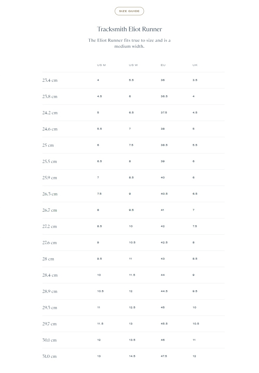Select EU size 40.5 cell
Viewport: 259px width, 373px height.
(164, 194)
